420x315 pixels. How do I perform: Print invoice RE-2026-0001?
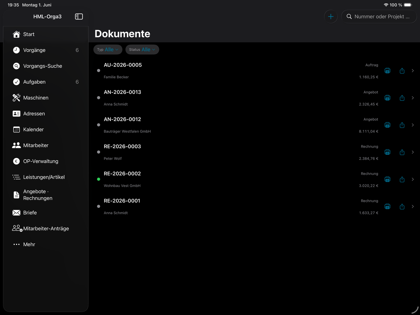388,206
